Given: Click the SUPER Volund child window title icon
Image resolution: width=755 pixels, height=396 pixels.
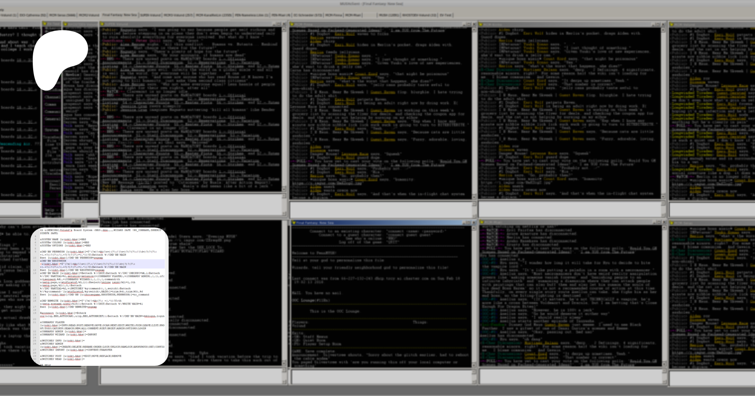Looking at the screenshot, I should pos(102,24).
